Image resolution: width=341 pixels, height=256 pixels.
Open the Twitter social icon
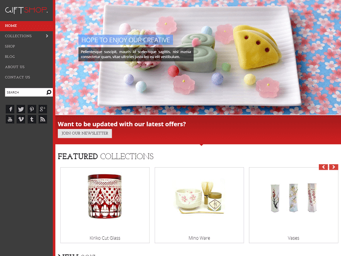(x=21, y=109)
